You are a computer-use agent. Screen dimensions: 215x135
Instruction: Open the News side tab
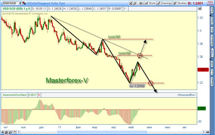click(212, 82)
